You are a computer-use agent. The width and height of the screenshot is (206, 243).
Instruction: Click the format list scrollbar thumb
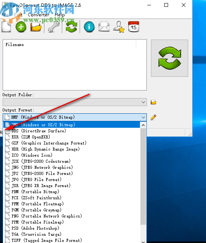point(143,176)
